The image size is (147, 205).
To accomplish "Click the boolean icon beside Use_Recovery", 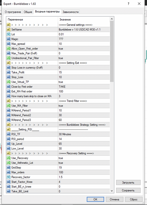I will coord(8,158).
